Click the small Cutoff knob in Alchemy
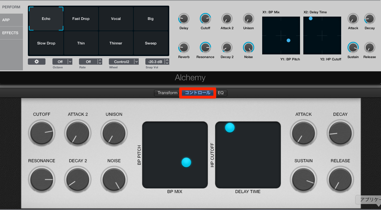 point(205,19)
